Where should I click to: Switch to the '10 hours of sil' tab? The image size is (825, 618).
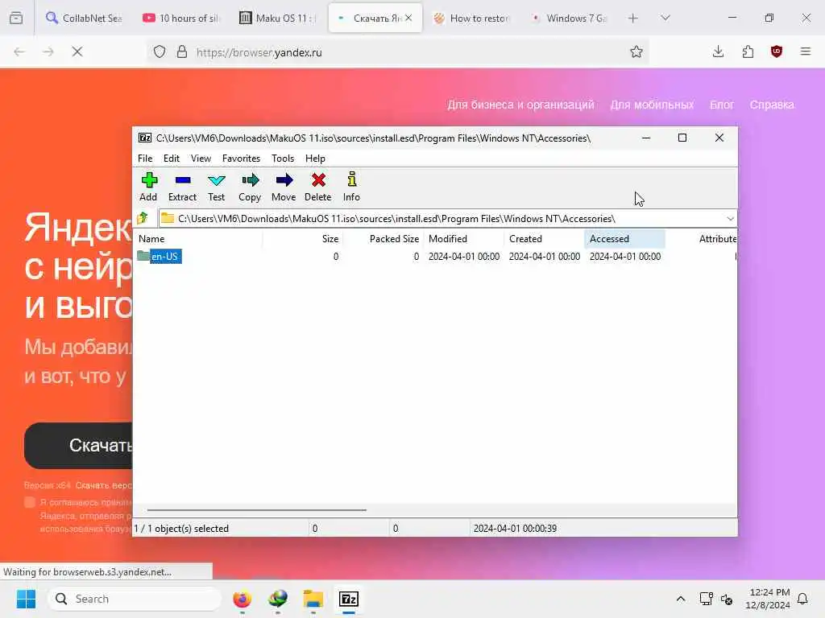[x=181, y=19]
